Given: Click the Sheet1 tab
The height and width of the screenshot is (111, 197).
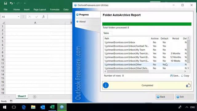Looking at the screenshot, I should click(x=22, y=96).
